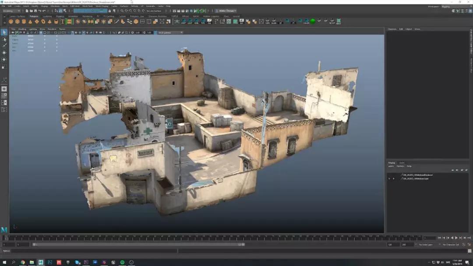Click Layers menu in the Display panel

pos(391,166)
